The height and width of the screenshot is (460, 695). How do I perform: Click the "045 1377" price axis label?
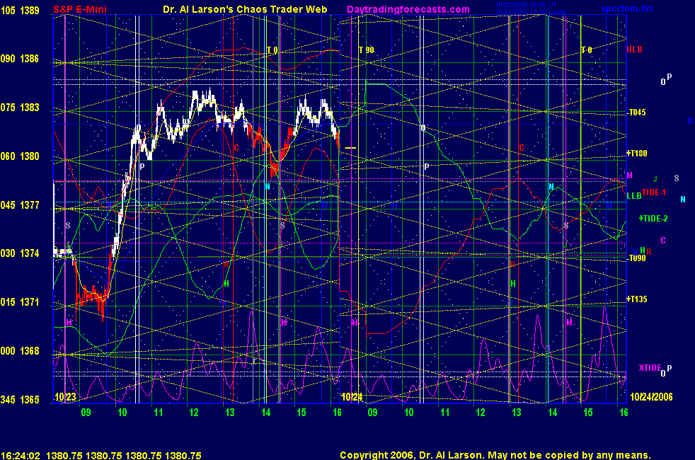point(20,205)
